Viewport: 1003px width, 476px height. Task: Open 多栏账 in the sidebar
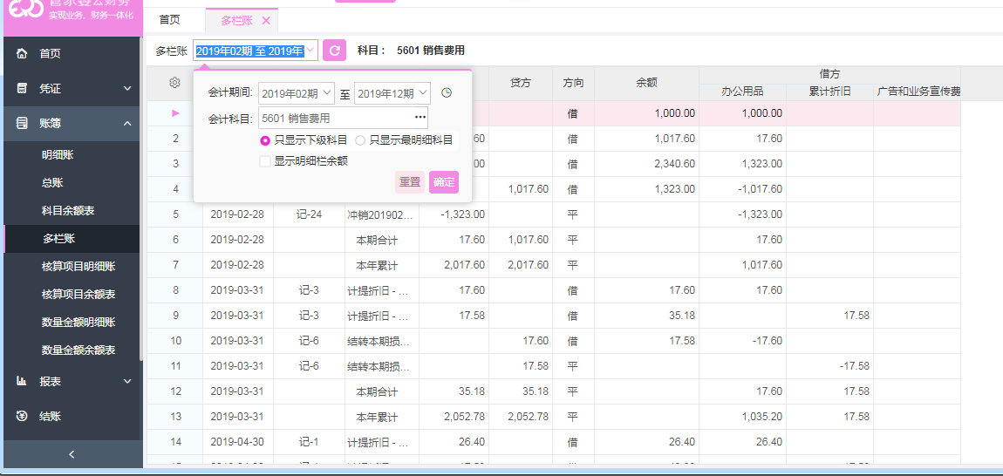[x=58, y=239]
